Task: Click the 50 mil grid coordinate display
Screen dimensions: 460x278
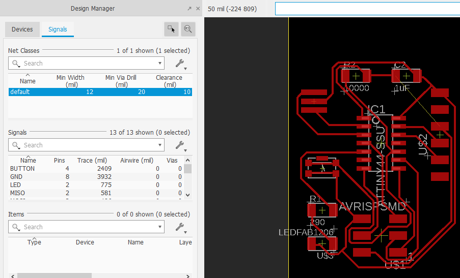Action: (232, 9)
